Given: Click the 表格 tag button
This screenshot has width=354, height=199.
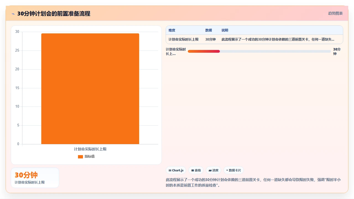Looking at the screenshot, I should (196, 170).
